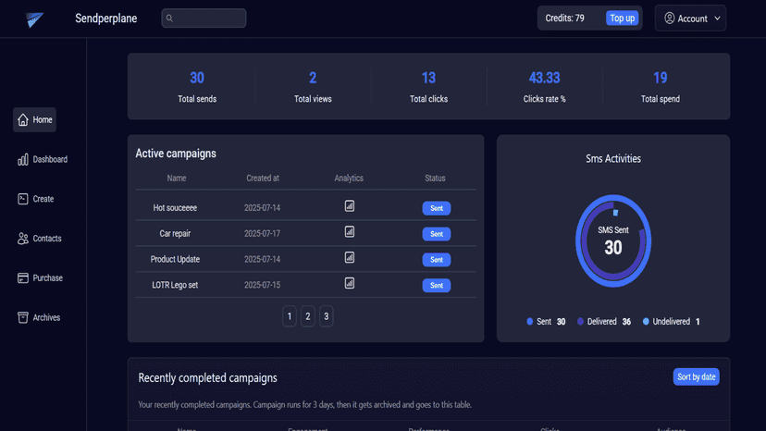Image resolution: width=766 pixels, height=431 pixels.
Task: Go to campaigns page 1
Action: tap(290, 316)
